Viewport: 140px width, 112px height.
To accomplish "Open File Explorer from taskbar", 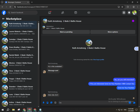I will (x=13, y=110).
